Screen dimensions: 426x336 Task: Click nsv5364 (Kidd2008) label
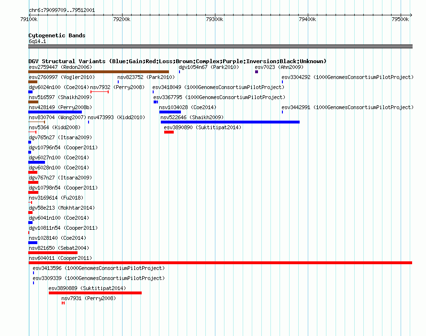pyautogui.click(x=55, y=127)
